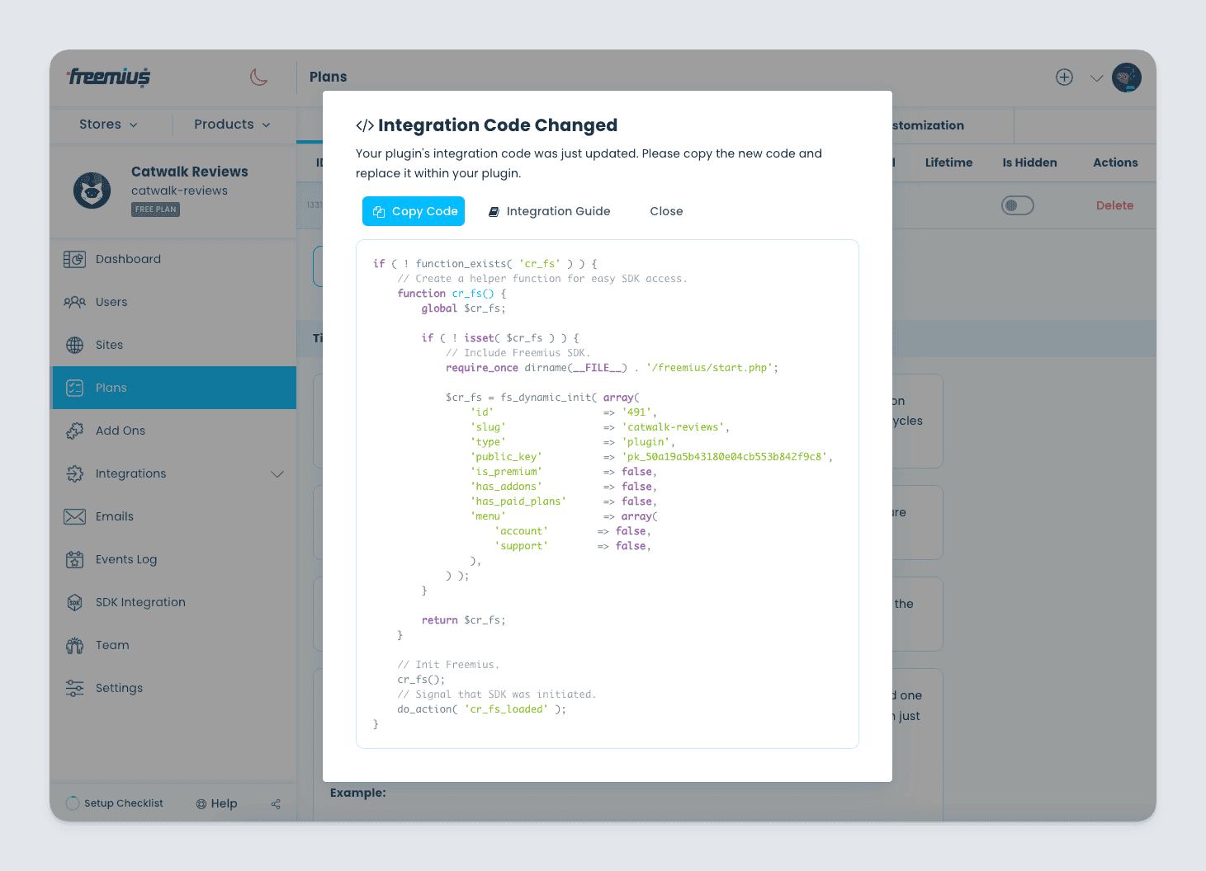Click the Catwalk Reviews product name
This screenshot has height=871, width=1206.
point(190,172)
